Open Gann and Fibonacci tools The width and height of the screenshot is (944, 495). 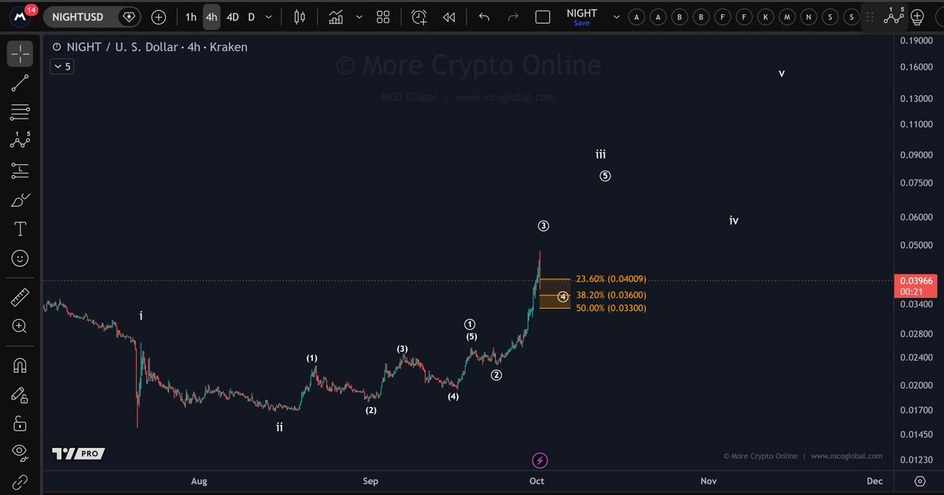coord(20,112)
